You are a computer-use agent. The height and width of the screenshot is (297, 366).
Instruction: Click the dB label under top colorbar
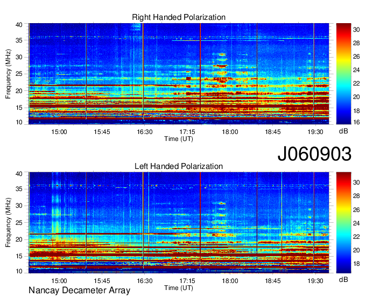click(343, 131)
